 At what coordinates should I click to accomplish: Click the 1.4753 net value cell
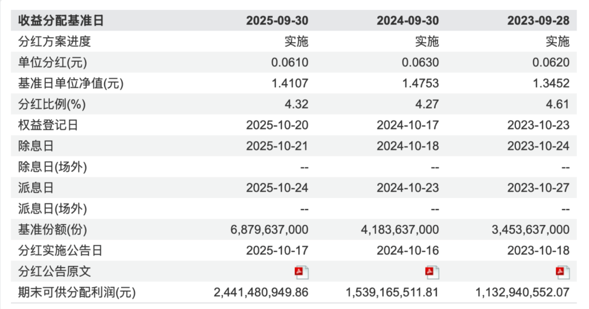(420, 84)
